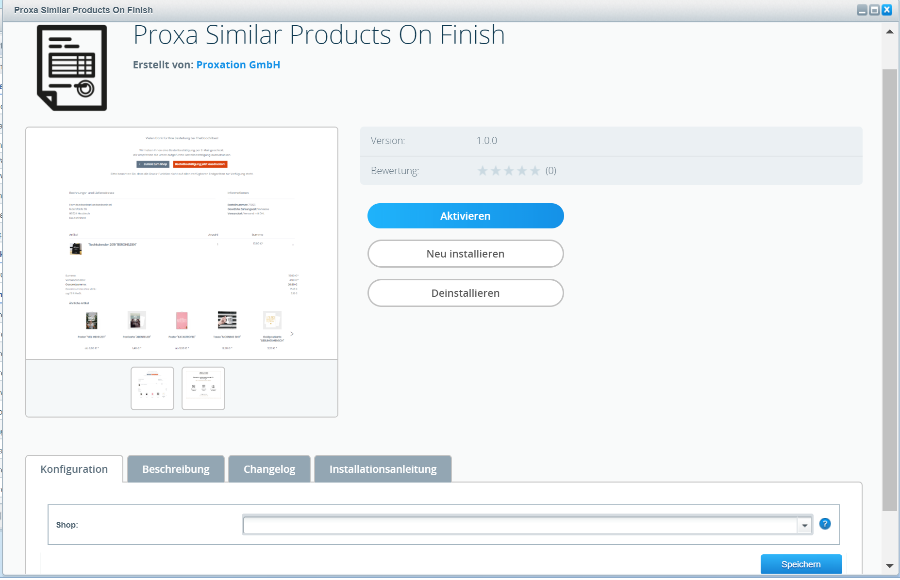Click the large plugin preview image
The image size is (900, 580).
coord(182,243)
